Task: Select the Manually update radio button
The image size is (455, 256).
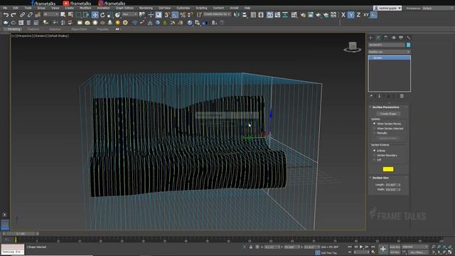Action: 375,133
